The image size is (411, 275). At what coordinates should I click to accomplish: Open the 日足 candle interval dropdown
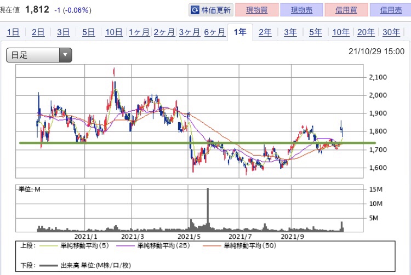39,55
